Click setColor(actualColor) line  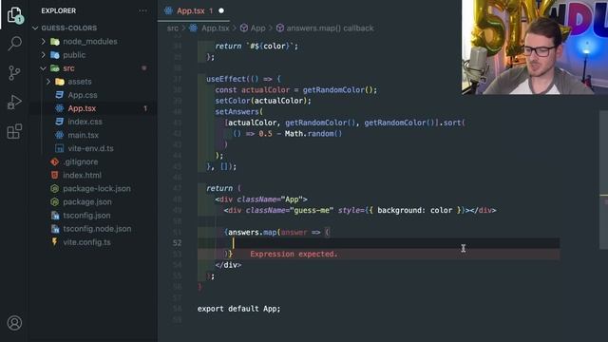click(x=263, y=101)
